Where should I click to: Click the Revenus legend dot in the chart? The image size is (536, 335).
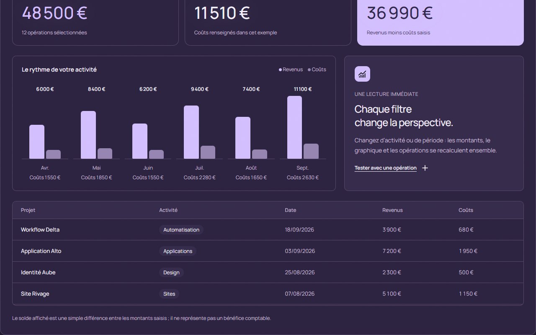(x=280, y=70)
